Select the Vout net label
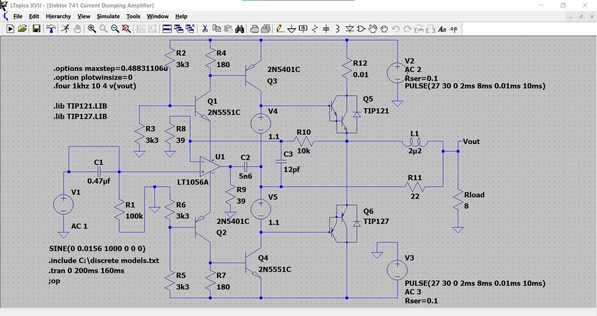This screenshot has height=316, width=597. [x=471, y=141]
